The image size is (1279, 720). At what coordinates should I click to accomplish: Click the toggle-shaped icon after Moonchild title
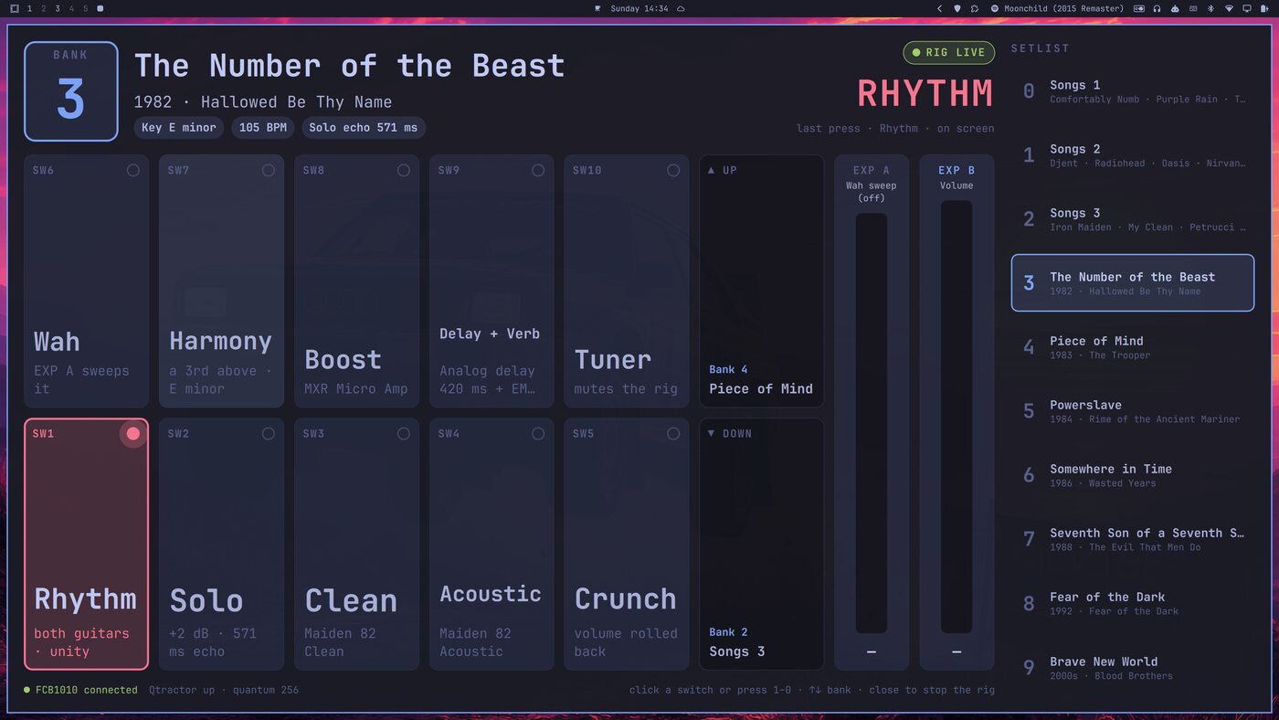tap(1139, 8)
